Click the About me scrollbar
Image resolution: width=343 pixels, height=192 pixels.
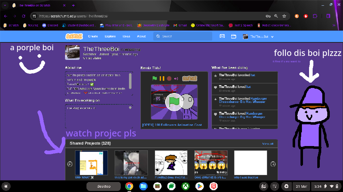click(x=130, y=81)
